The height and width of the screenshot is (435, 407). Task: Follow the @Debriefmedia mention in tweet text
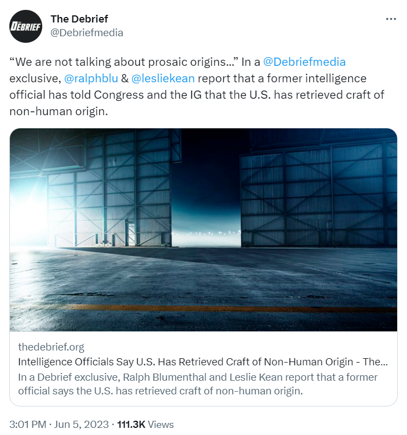(x=304, y=62)
